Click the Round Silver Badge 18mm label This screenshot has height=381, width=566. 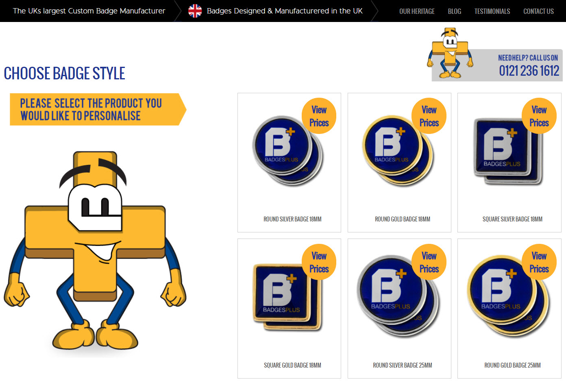tap(292, 219)
